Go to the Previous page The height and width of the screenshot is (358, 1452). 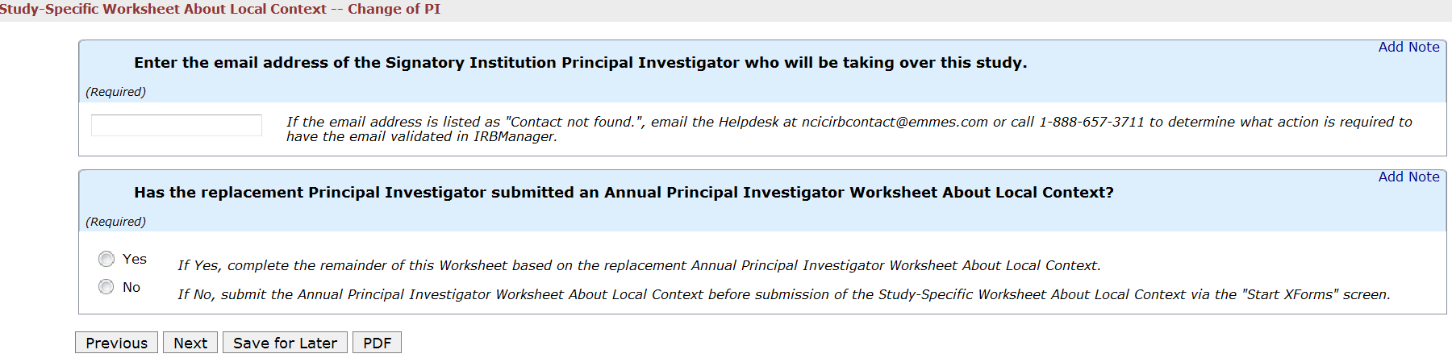click(116, 343)
